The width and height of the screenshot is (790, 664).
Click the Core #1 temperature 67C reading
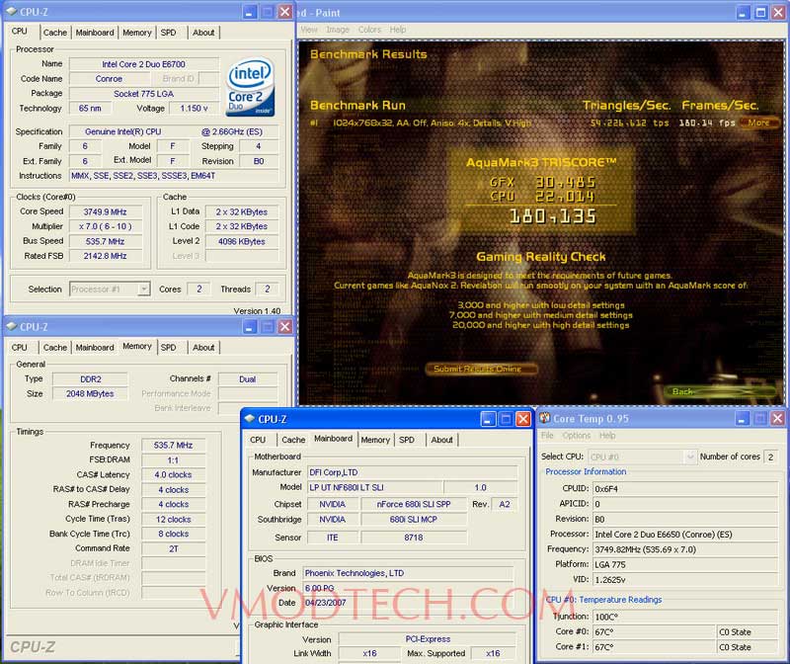pos(654,647)
